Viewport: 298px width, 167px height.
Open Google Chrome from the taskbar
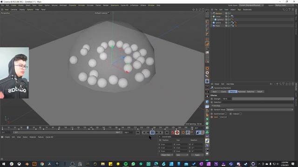tap(42, 164)
